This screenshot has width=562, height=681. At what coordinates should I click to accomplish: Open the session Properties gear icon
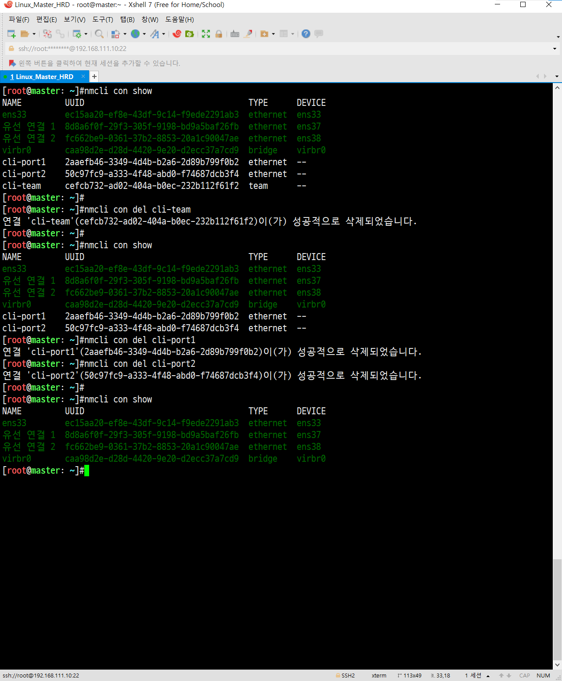77,34
